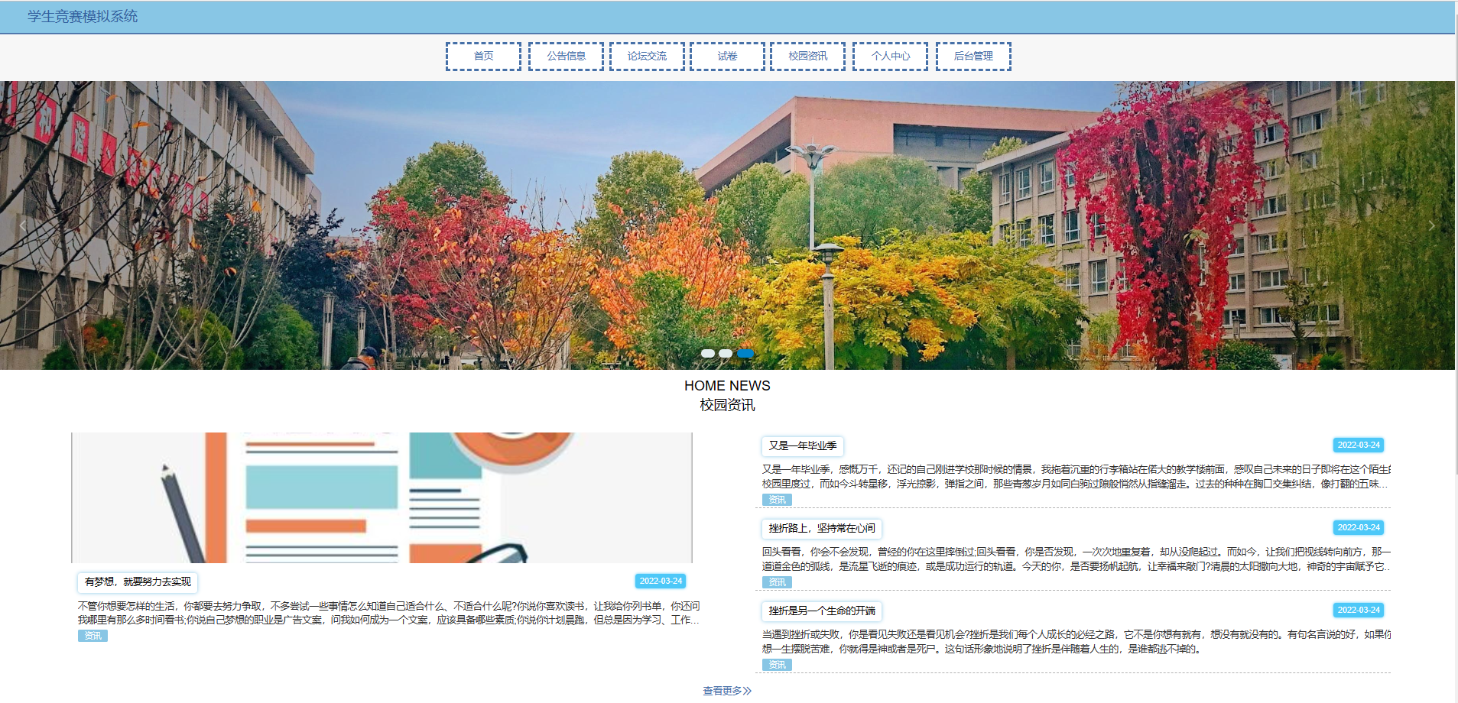Click the 2022-03-24 date on 又是一年毕业季
This screenshot has height=703, width=1458.
(1359, 445)
